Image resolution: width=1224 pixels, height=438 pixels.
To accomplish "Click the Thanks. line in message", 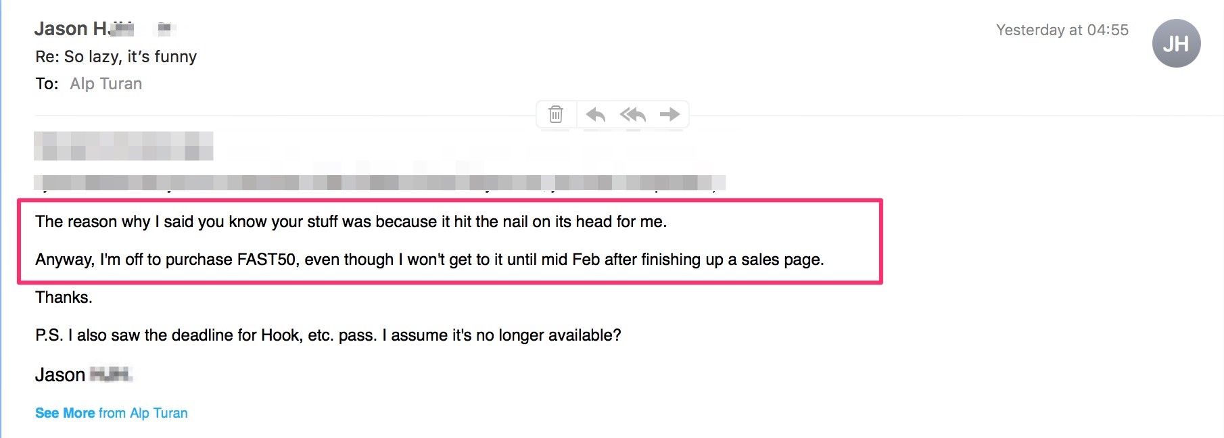I will (x=64, y=297).
